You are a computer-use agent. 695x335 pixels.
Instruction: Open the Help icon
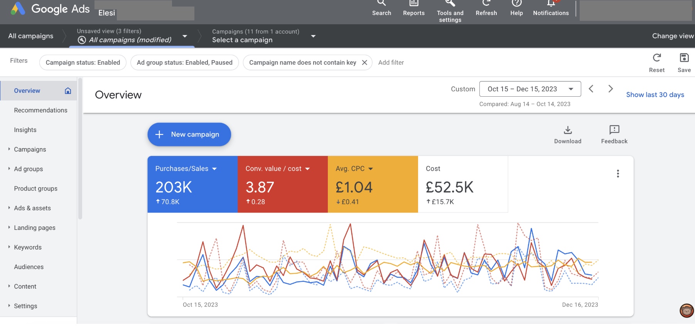pos(516,4)
